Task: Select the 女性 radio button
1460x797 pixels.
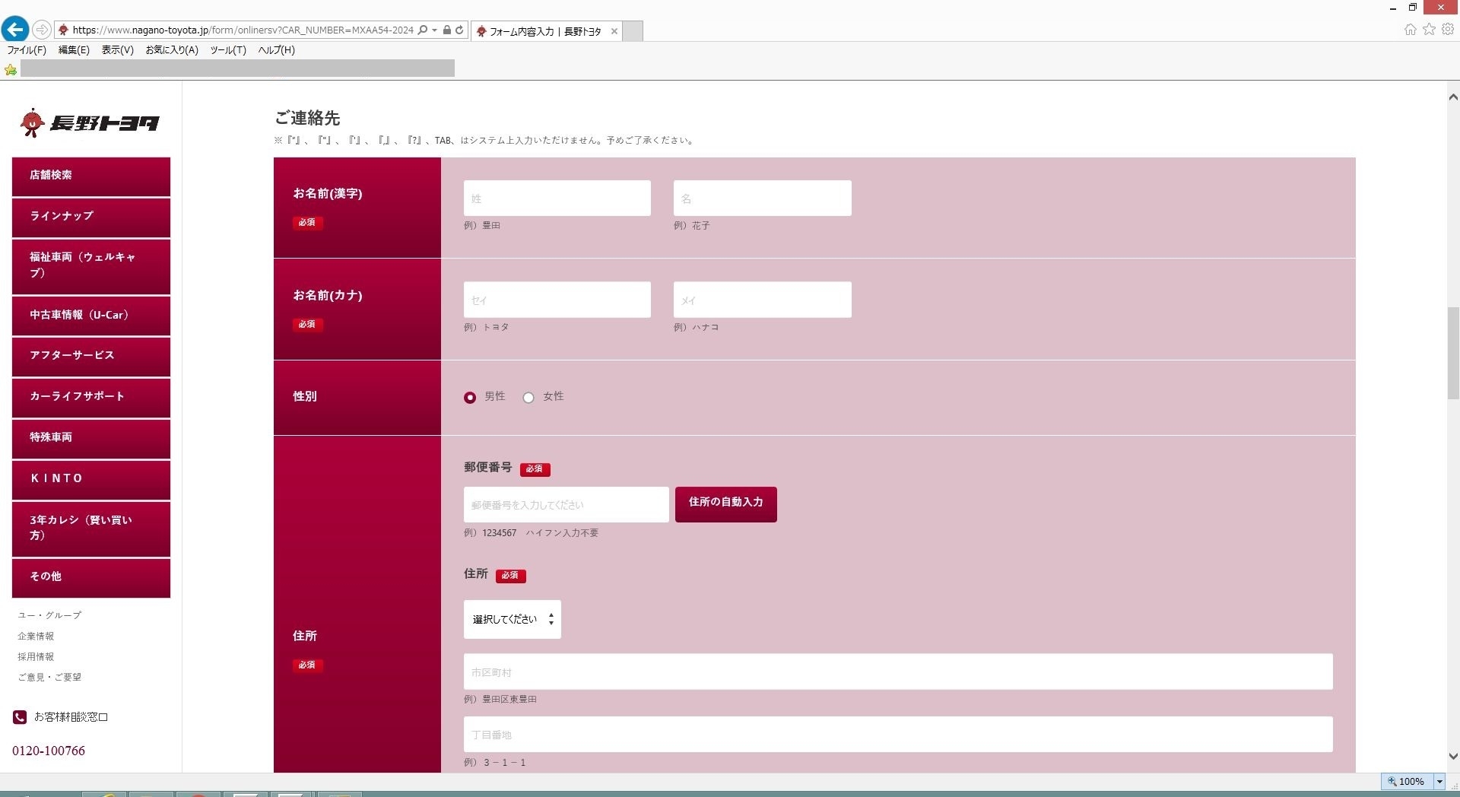Action: [x=528, y=397]
